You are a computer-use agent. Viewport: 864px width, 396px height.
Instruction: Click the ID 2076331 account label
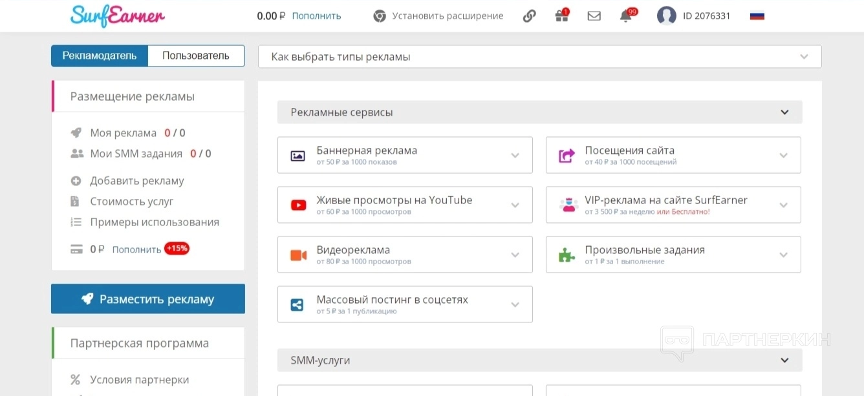(706, 16)
